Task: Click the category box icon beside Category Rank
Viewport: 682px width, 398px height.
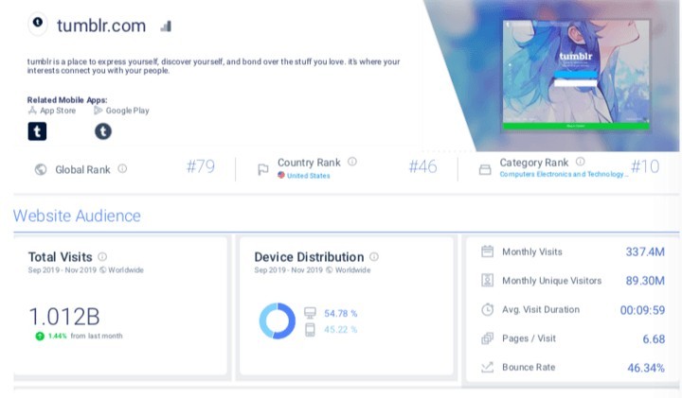Action: 485,169
